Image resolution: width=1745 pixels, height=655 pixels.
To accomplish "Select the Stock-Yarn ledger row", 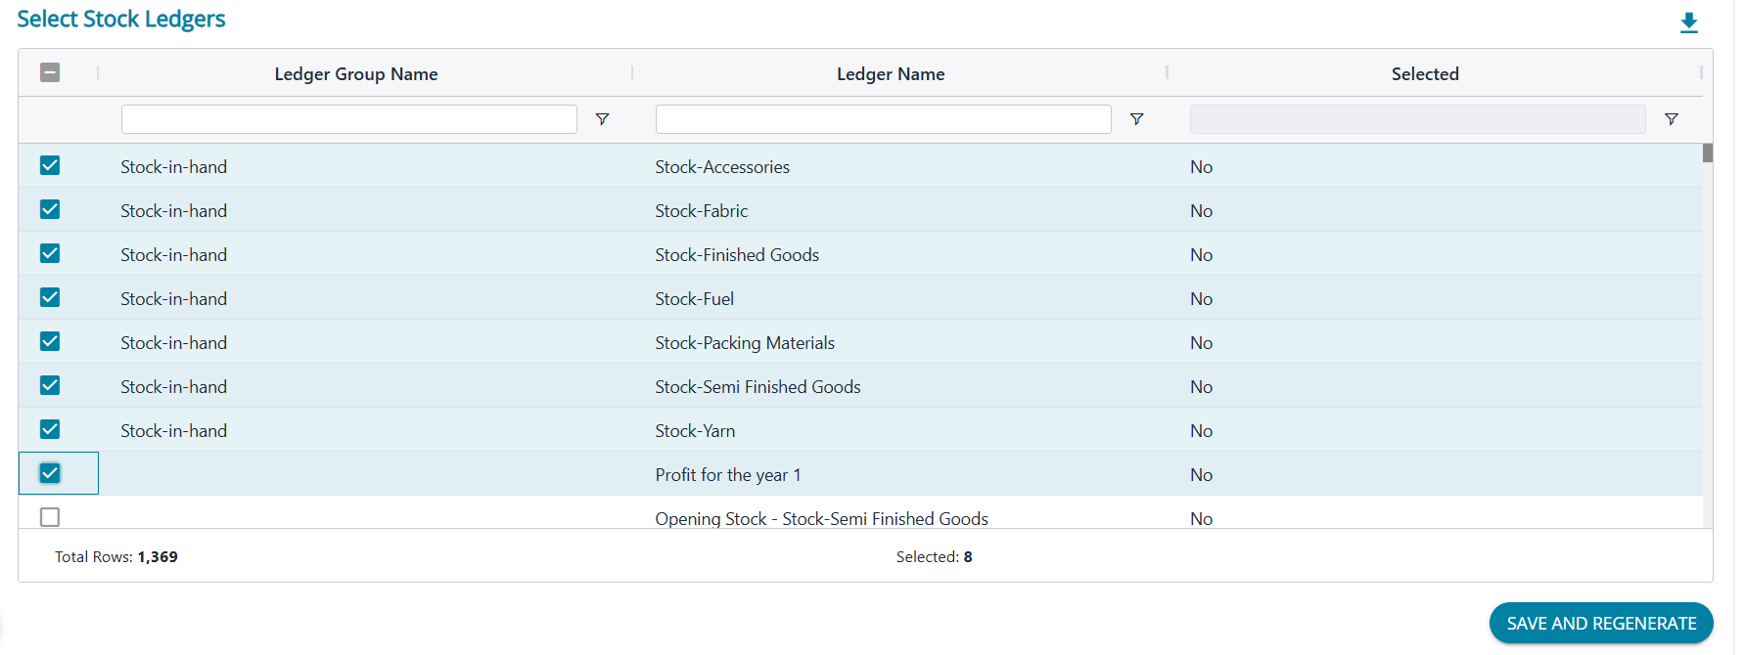I will click(695, 431).
